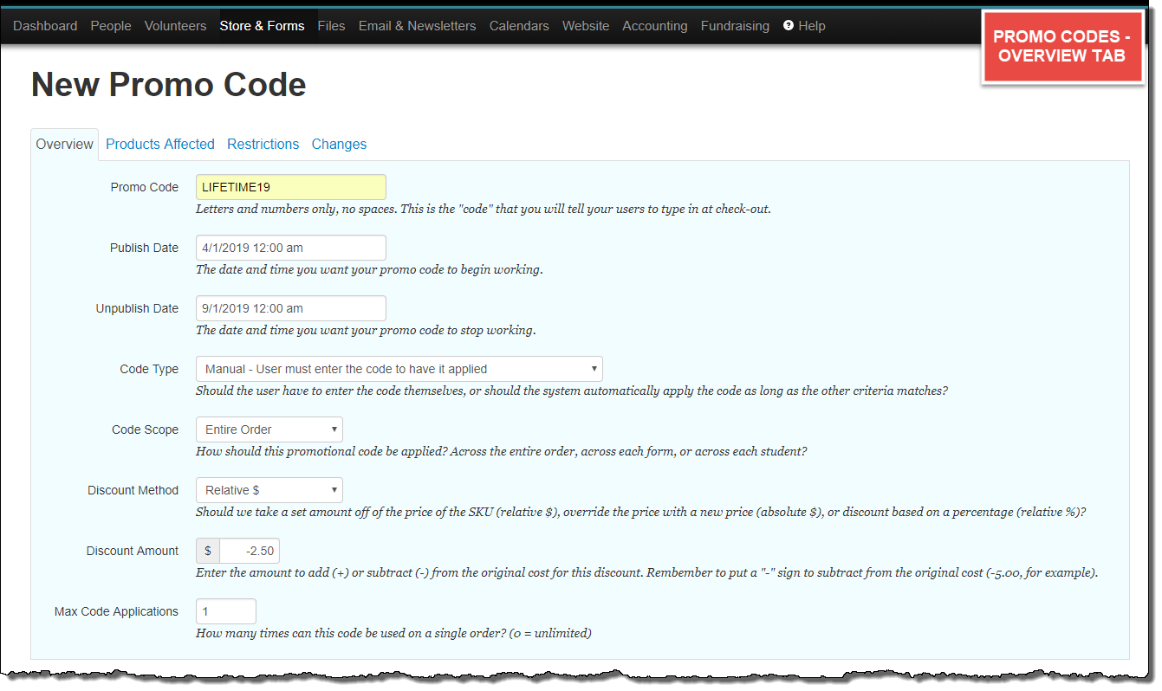Open the Email & Newsletters menu

coord(417,26)
